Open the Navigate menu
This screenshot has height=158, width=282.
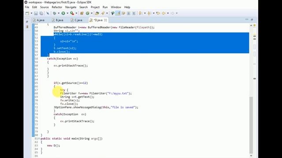pos(70,7)
